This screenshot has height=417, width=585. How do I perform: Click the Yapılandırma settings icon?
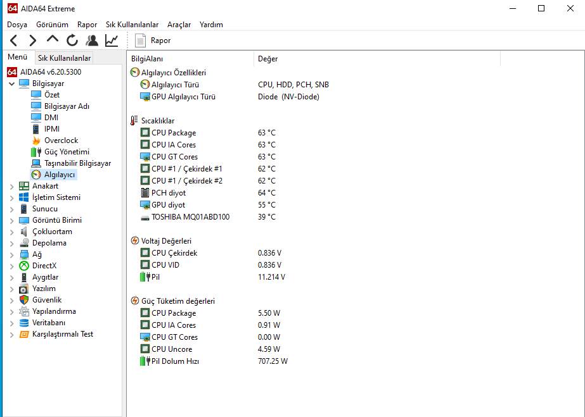[x=24, y=311]
